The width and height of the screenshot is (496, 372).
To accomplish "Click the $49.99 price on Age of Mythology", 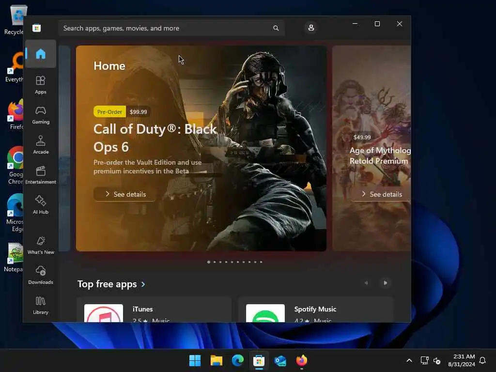I will coord(362,137).
